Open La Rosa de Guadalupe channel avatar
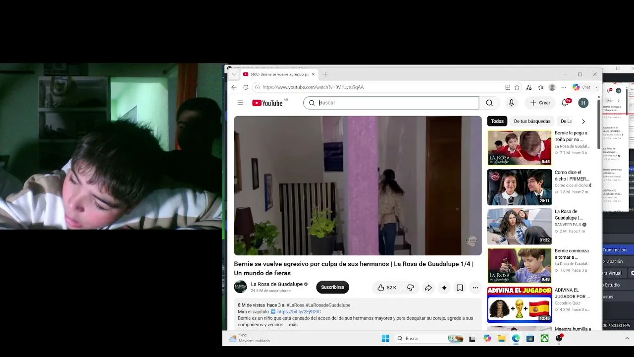 tap(240, 287)
